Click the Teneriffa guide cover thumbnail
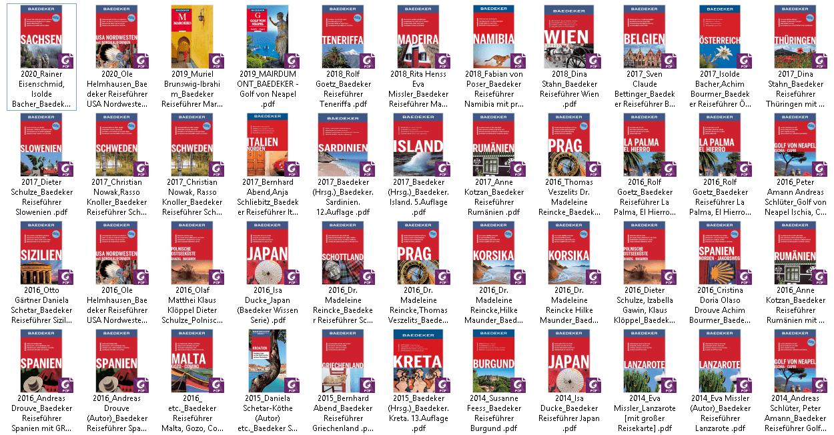 click(x=344, y=36)
